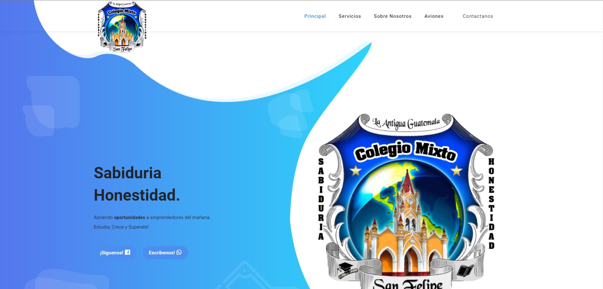Select the Aviones menu item
This screenshot has height=289, width=603.
[434, 16]
